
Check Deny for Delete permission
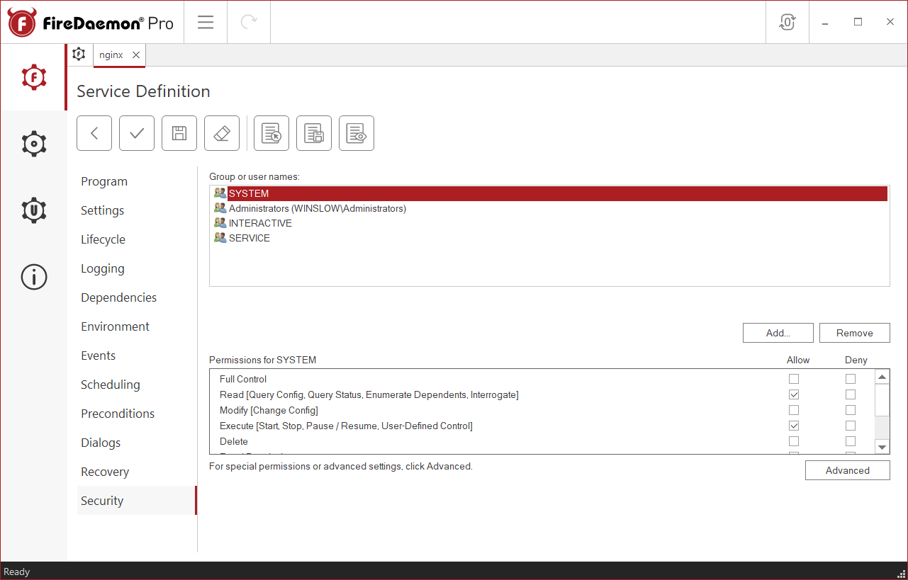pos(851,441)
